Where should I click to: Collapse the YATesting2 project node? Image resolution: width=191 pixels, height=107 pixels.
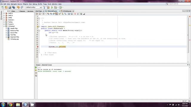coord(4,26)
